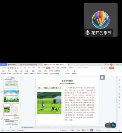Click the orange share button
The height and width of the screenshot is (133, 122).
[112, 68]
